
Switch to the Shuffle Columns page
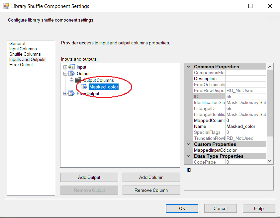coord(25,54)
